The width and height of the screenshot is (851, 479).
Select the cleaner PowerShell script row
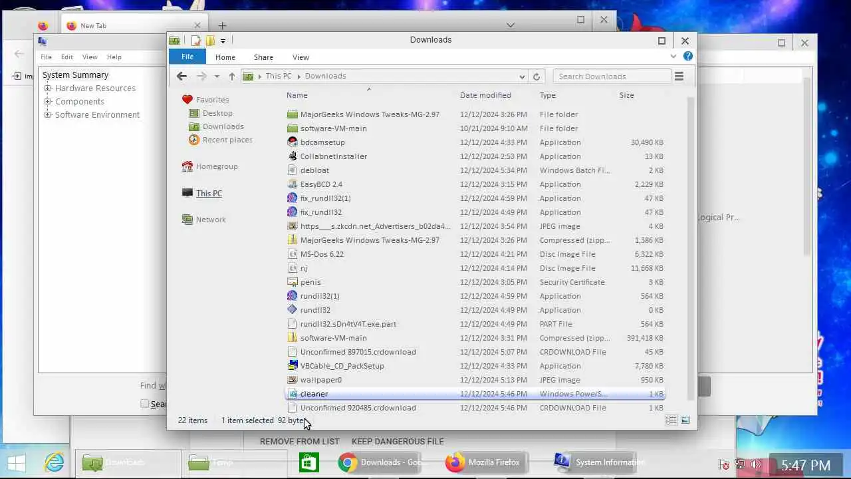pyautogui.click(x=475, y=394)
